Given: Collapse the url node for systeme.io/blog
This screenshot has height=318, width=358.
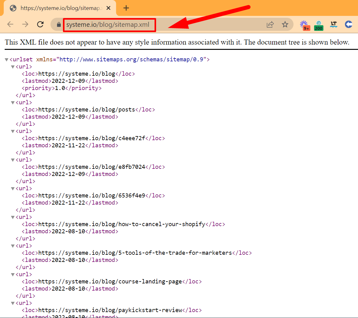Looking at the screenshot, I should coord(13,67).
